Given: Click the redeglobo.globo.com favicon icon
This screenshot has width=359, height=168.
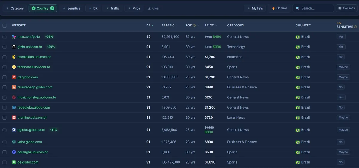Looking at the screenshot, I should (14, 108).
